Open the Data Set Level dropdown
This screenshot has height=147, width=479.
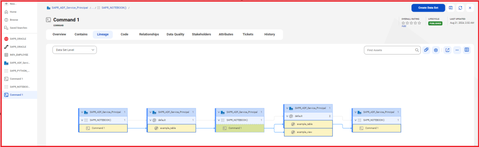(75, 50)
